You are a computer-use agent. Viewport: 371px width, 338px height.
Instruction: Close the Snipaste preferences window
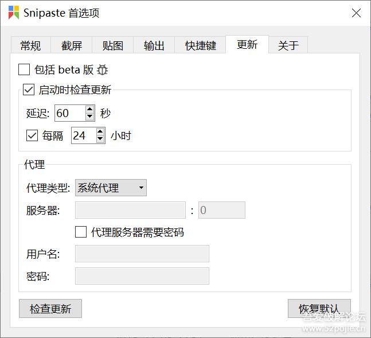coord(356,13)
